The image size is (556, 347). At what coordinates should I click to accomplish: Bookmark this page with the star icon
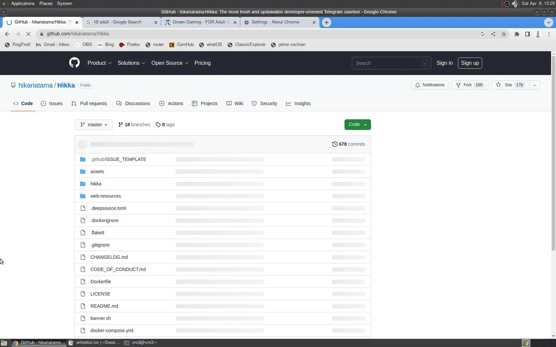click(x=504, y=34)
